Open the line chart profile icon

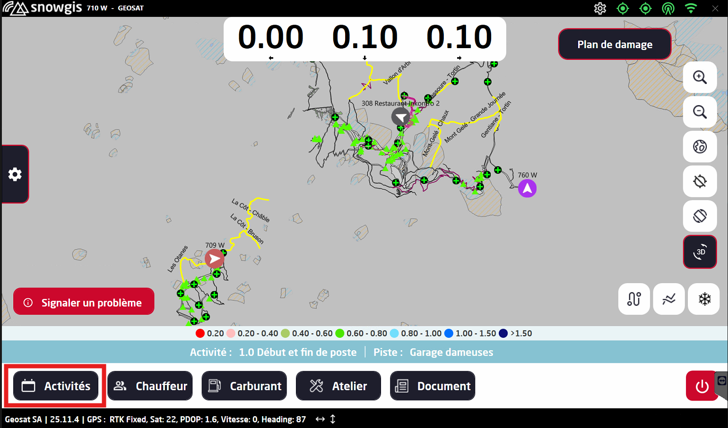(x=669, y=299)
